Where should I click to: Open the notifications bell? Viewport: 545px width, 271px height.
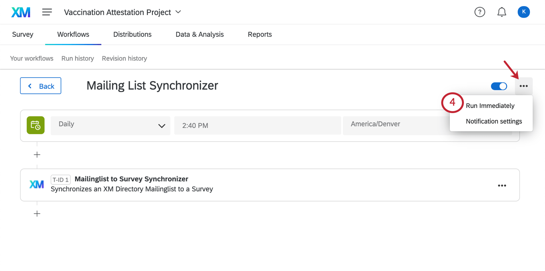tap(502, 12)
